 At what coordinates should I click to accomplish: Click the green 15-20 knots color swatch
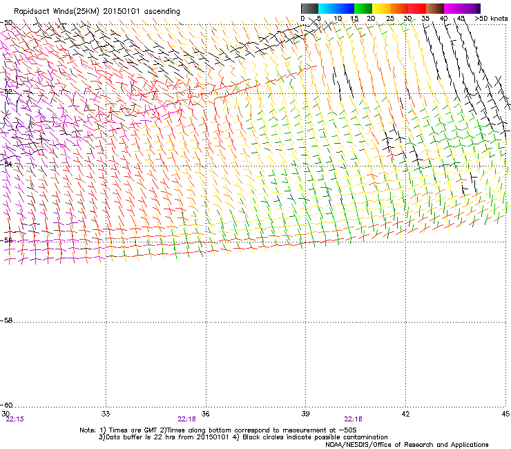click(363, 8)
